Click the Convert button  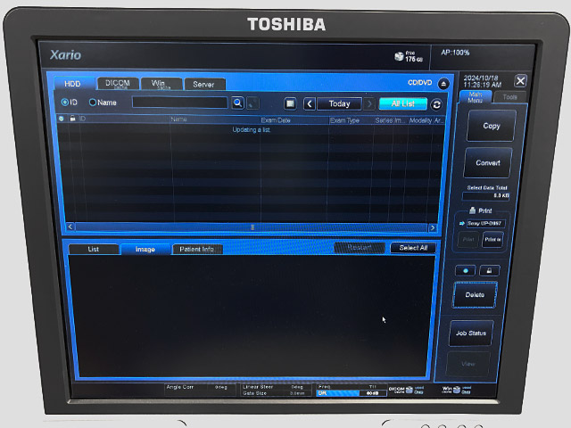[x=488, y=163]
